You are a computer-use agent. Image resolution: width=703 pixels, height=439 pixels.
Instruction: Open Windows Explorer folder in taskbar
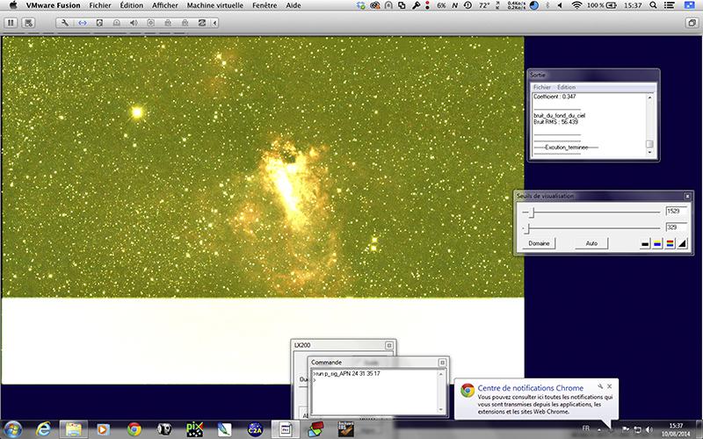[x=74, y=429]
